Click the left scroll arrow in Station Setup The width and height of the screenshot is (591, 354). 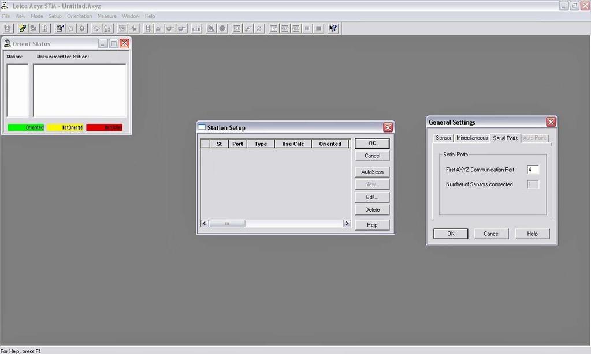tap(205, 224)
